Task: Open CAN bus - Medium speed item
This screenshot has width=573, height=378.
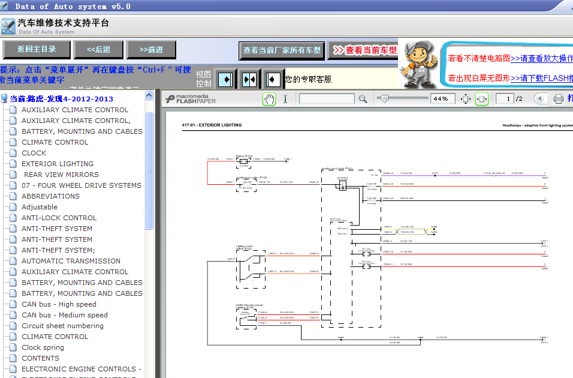Action: 65,315
